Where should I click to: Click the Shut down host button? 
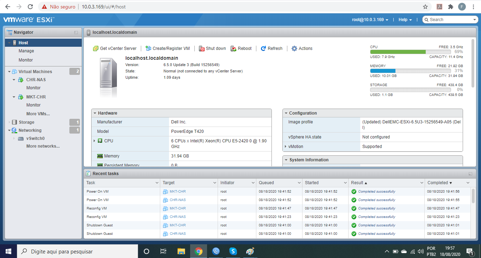click(x=212, y=49)
